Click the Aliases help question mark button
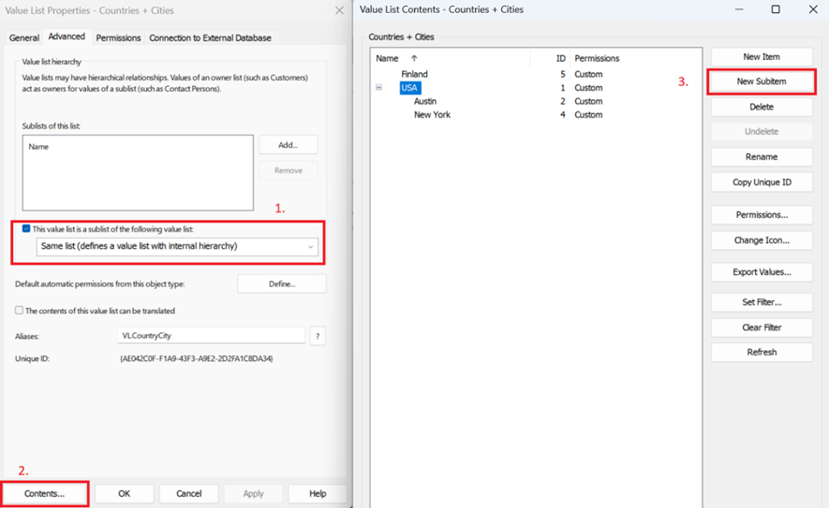 click(x=318, y=336)
